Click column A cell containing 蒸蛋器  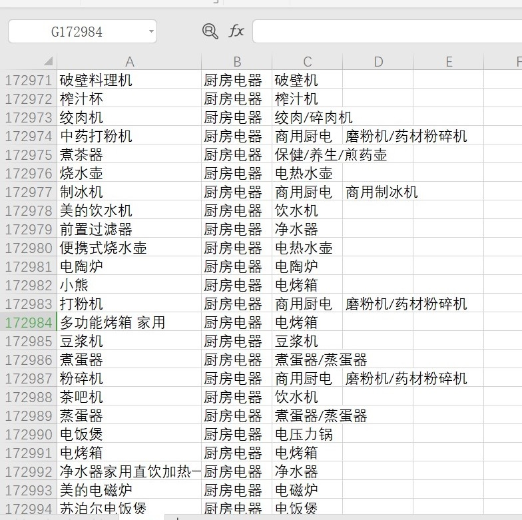(x=129, y=415)
